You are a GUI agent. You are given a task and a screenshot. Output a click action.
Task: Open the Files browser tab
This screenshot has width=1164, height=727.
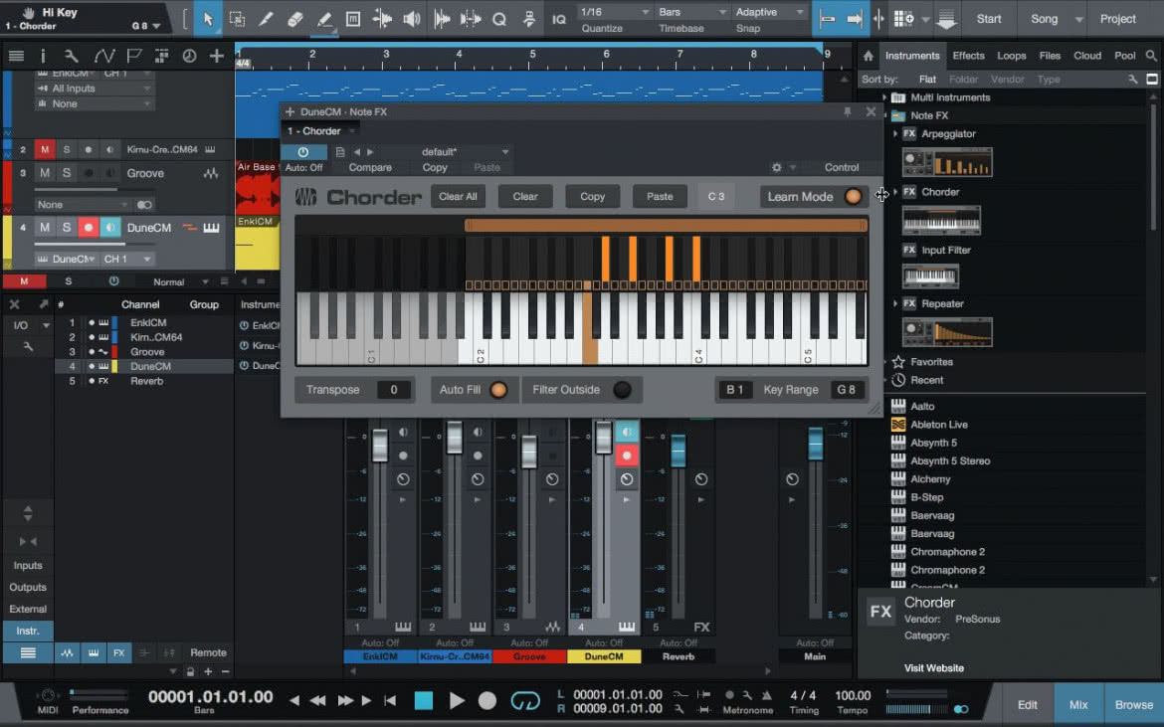pos(1050,56)
